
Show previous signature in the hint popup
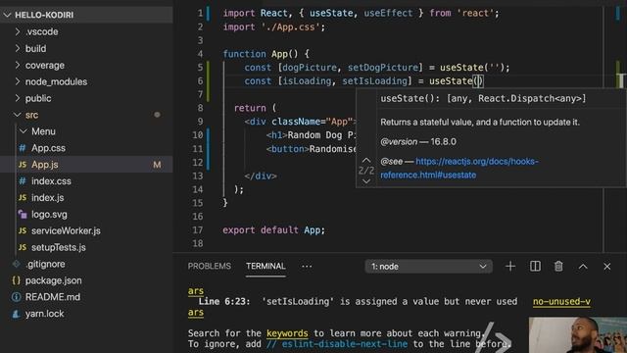366,161
